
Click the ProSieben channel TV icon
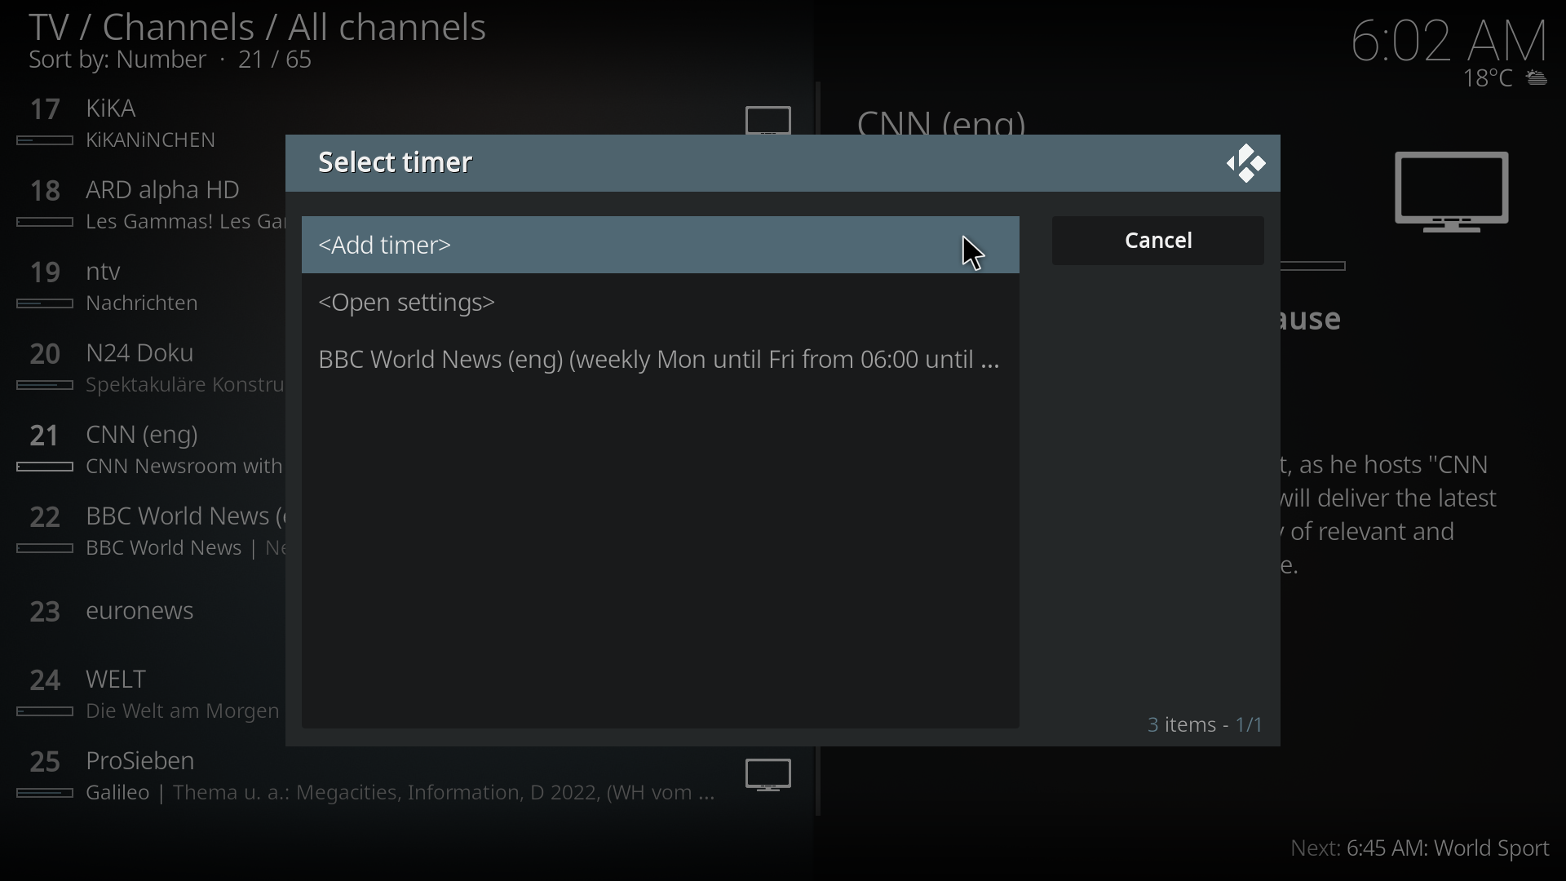tap(768, 776)
